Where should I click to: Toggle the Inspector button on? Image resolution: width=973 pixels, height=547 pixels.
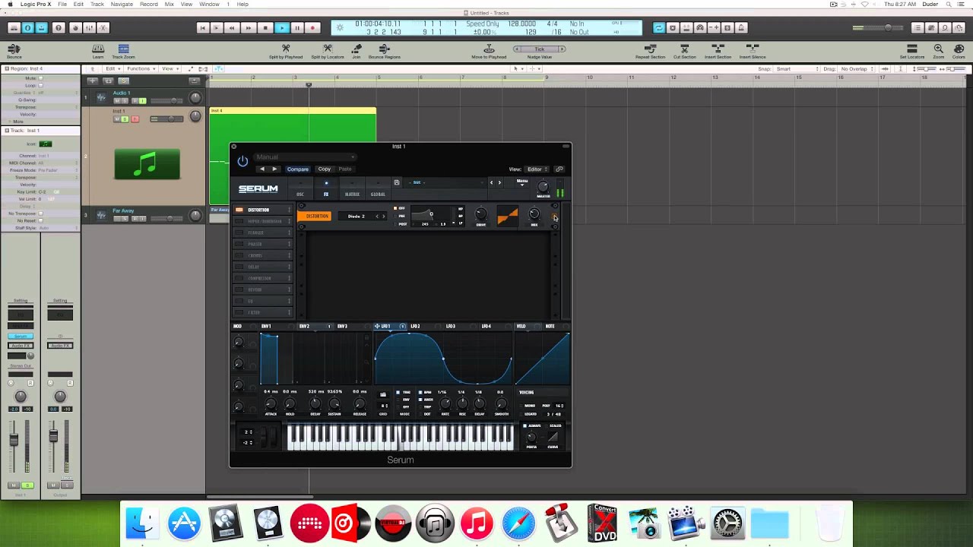pos(27,27)
